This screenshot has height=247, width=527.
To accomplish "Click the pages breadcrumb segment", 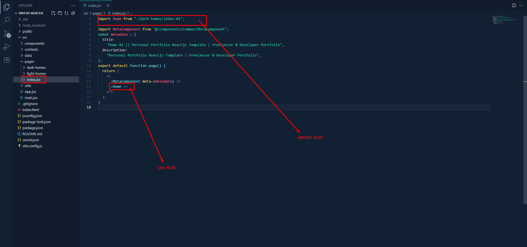I will tap(97, 13).
